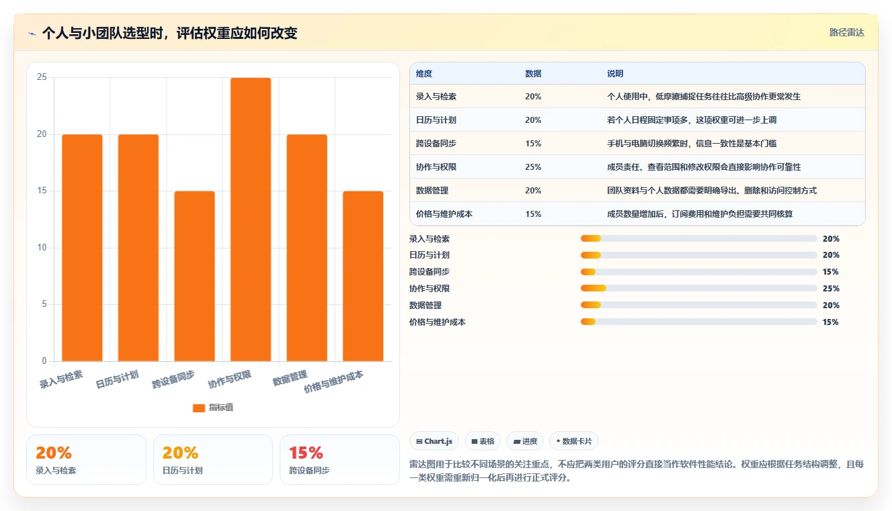Click the 25% value in table
The image size is (892, 511).
tap(533, 167)
